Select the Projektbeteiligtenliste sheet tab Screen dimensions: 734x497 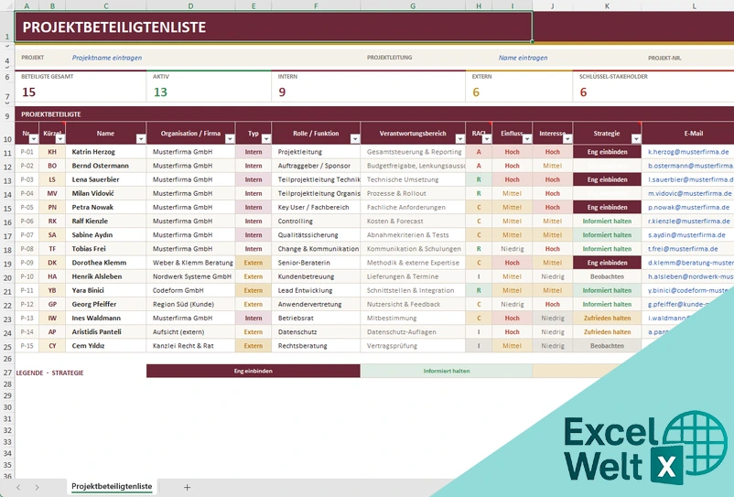[x=112, y=486]
